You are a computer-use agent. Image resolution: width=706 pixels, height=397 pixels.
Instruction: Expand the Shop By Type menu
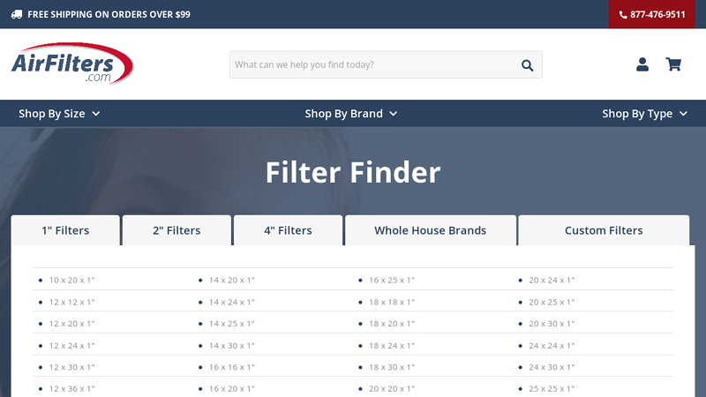coord(645,114)
